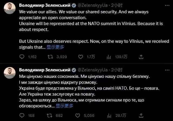Open Володимир Зеленський name on first tweet
The image size is (173, 121).
coord(45,5)
